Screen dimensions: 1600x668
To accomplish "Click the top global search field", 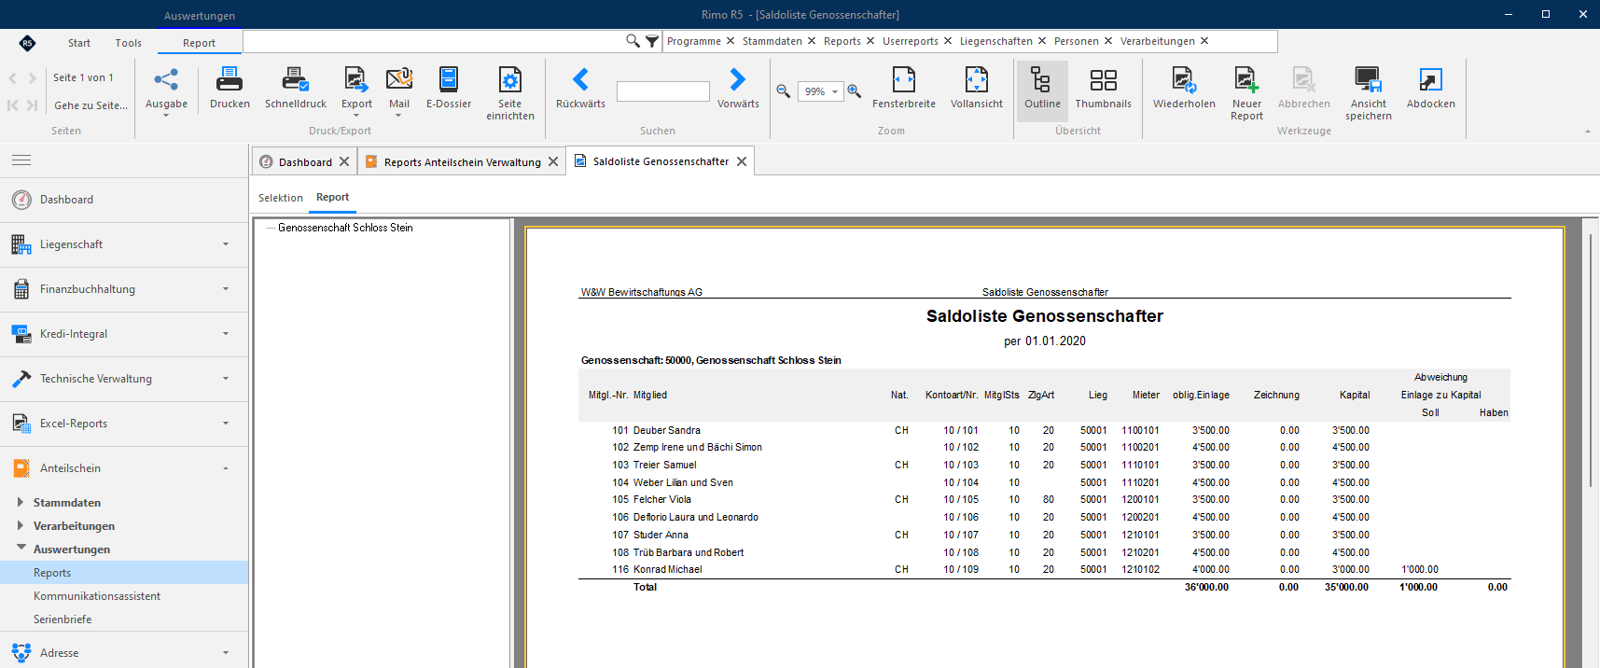I will [434, 41].
